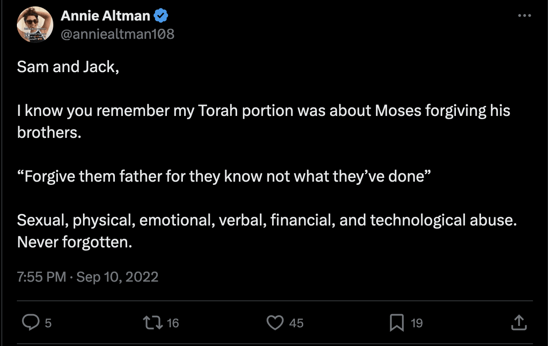Viewport: 548px width, 346px height.
Task: Click the like count of 45
Action: tap(296, 323)
